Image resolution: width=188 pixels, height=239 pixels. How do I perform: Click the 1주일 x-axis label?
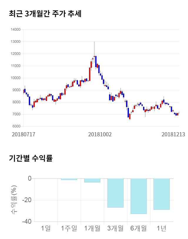tap(69, 228)
